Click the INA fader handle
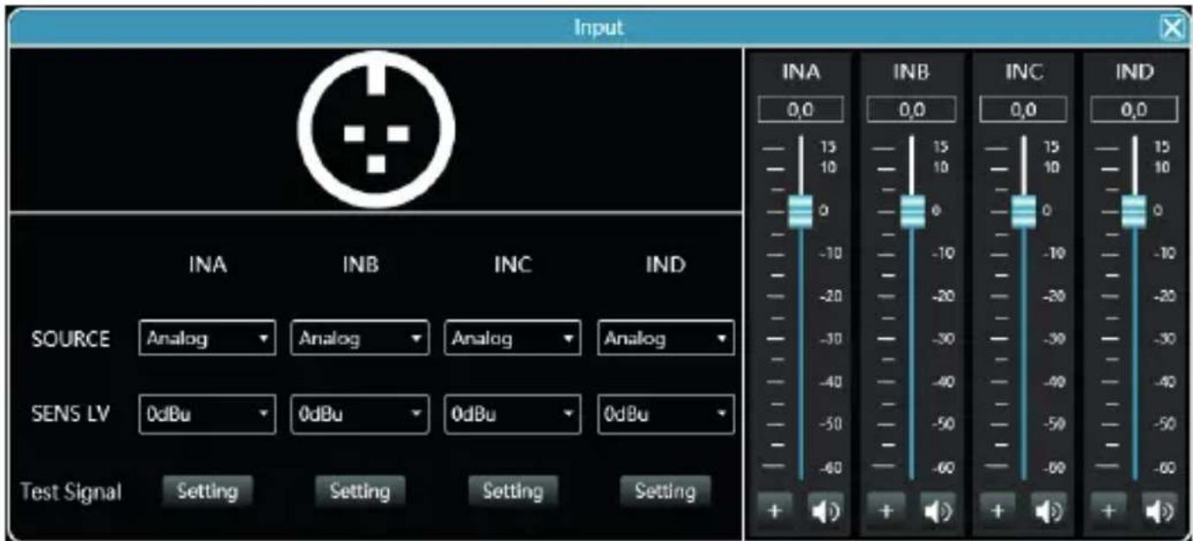The height and width of the screenshot is (541, 1193). pyautogui.click(x=801, y=212)
